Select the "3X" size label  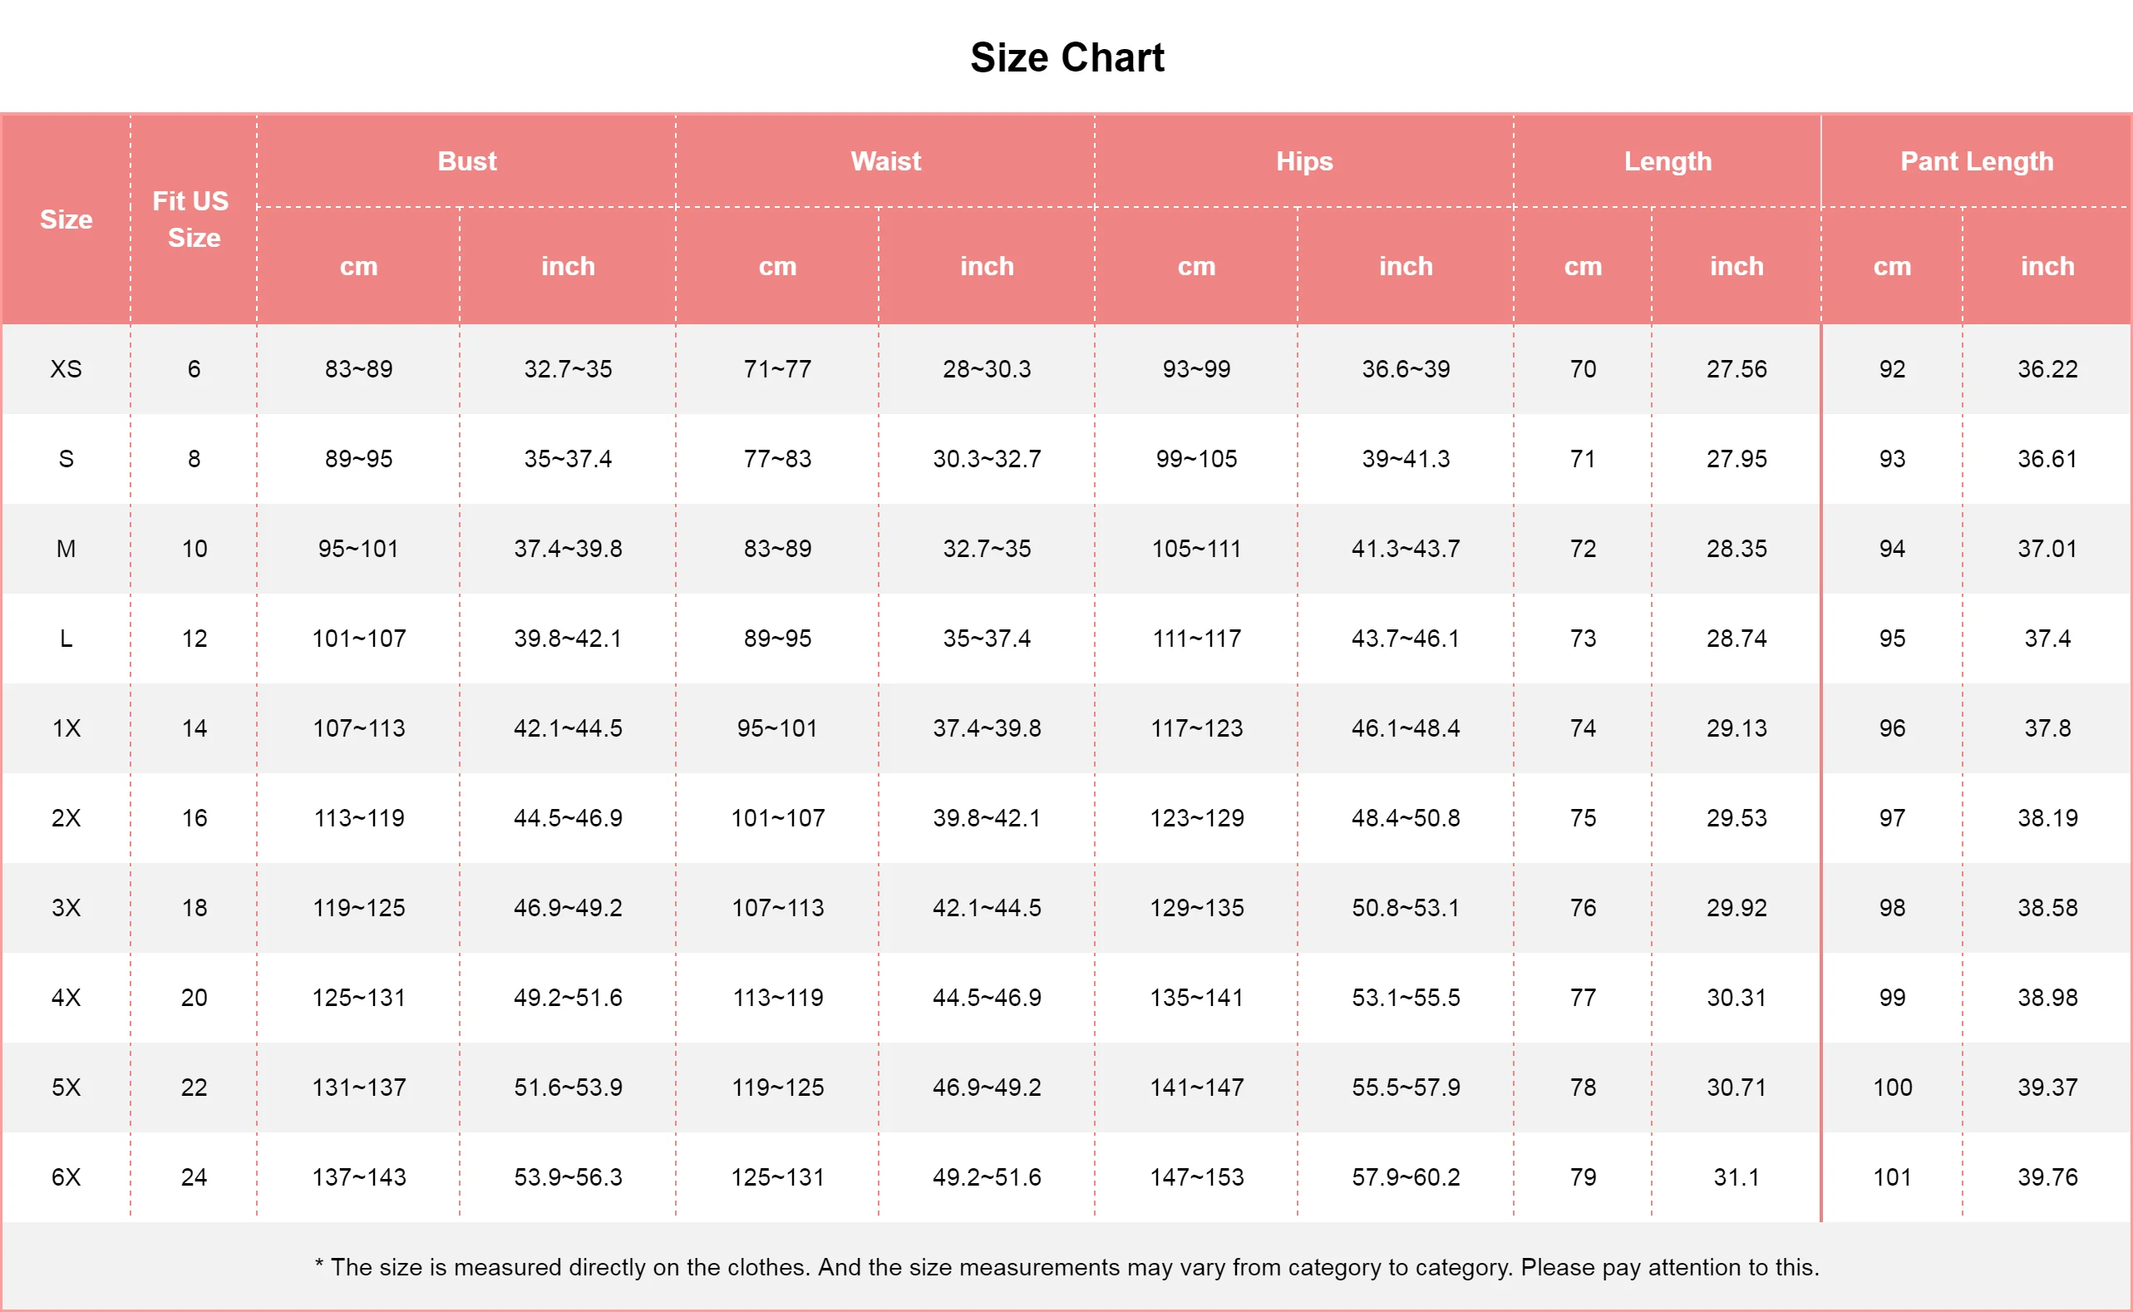point(66,909)
